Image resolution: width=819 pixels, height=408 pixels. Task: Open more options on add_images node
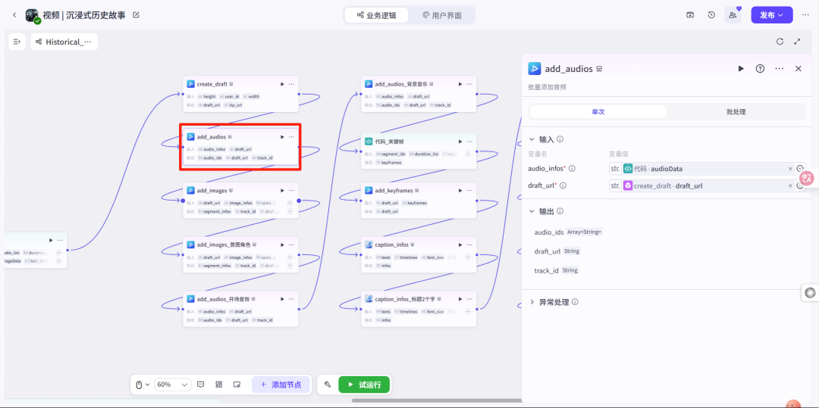[291, 191]
